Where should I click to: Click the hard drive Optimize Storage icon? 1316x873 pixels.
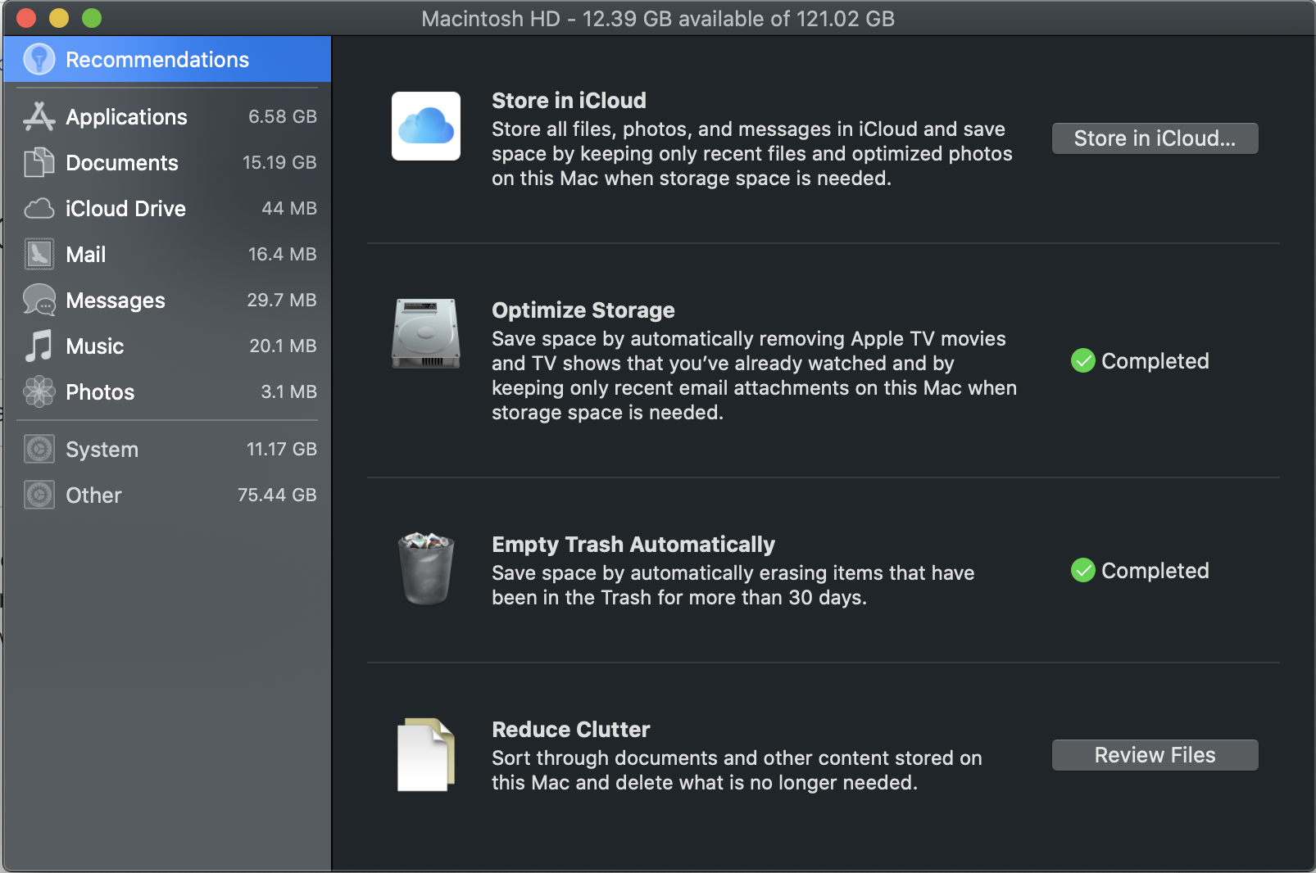tap(426, 334)
